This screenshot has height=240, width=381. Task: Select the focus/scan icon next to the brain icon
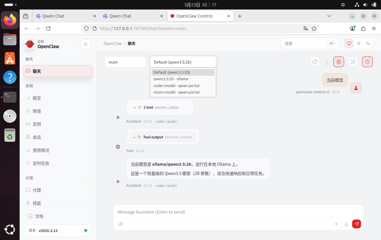tap(353, 62)
